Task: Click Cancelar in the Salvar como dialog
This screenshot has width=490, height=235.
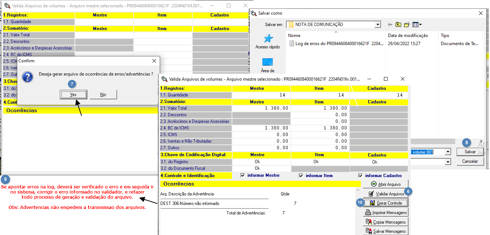Action: [x=470, y=161]
